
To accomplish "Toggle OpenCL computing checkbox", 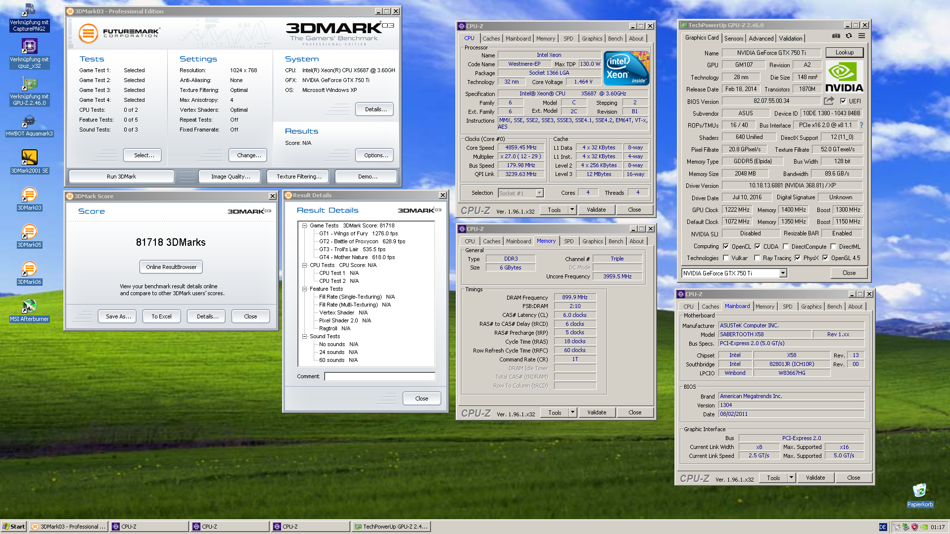I will (726, 246).
